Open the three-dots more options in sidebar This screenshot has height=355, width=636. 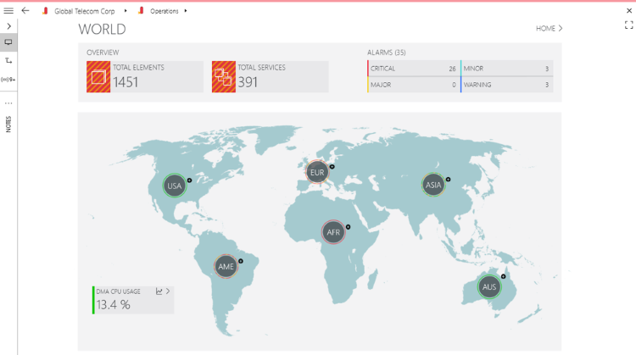tap(8, 103)
